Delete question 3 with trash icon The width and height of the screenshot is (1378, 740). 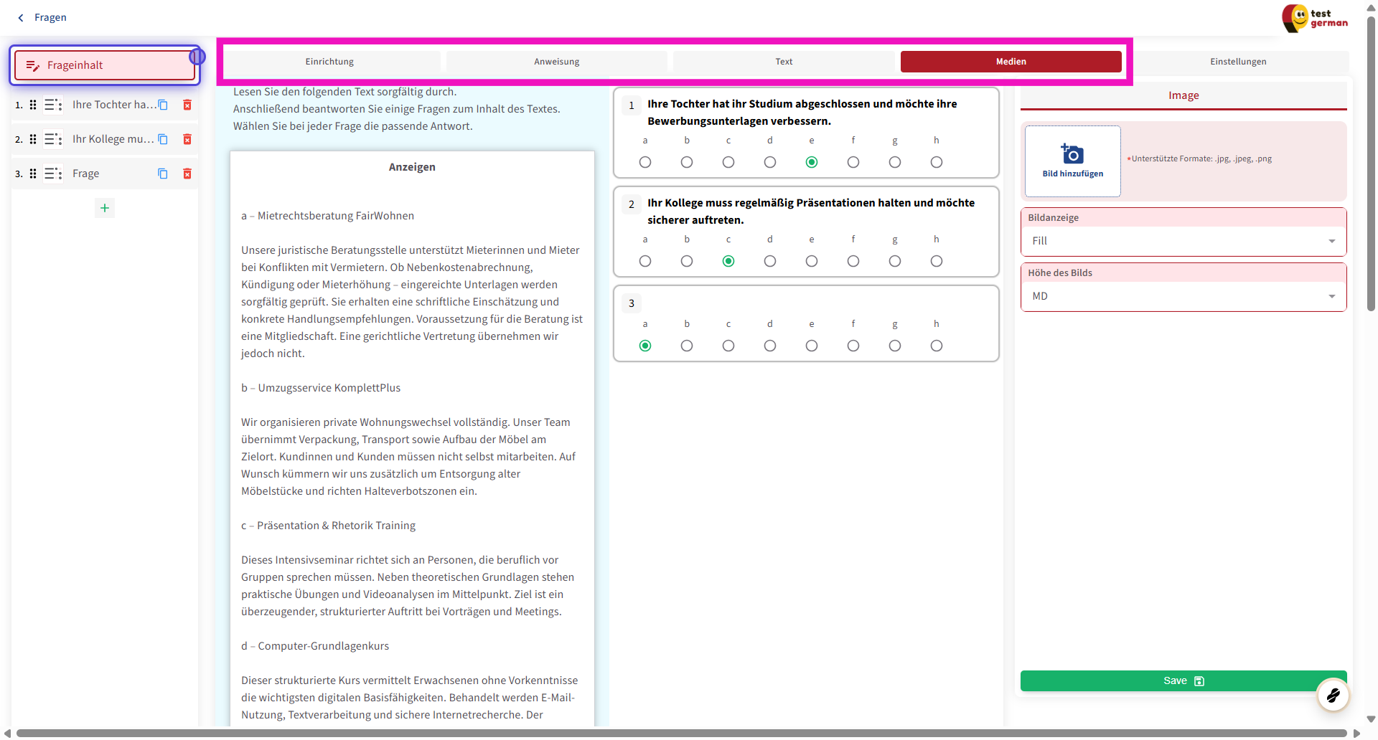[187, 174]
